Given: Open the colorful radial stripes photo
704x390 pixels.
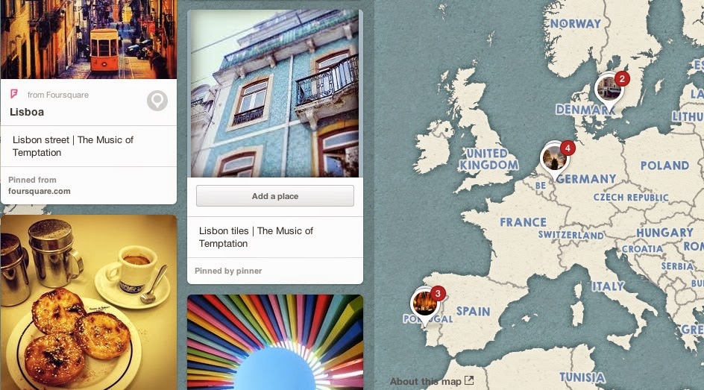Looking at the screenshot, I should click(274, 342).
